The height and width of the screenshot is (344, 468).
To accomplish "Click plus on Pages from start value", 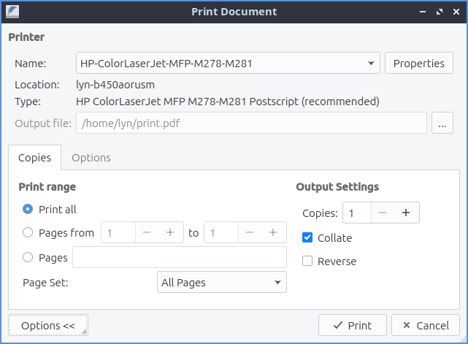I will [170, 233].
